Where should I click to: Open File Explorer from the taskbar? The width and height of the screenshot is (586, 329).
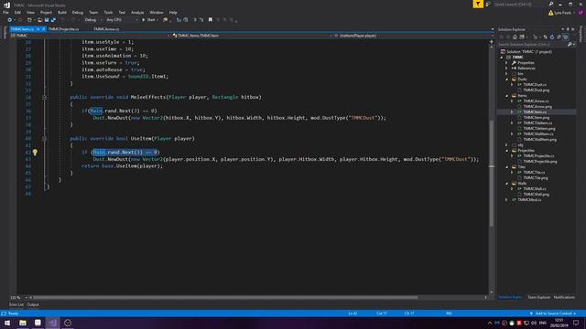(23, 323)
